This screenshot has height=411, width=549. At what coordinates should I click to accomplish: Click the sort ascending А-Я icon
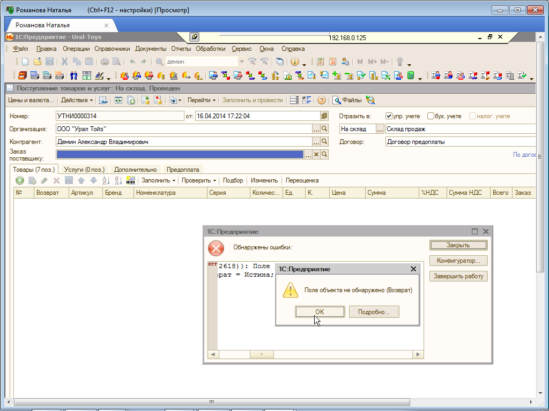pos(106,180)
